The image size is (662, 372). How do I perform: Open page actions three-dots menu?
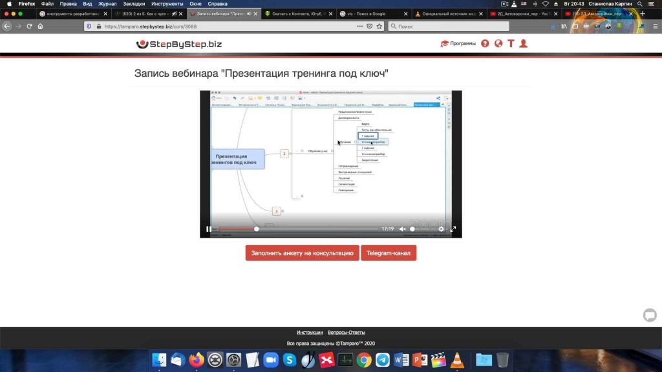pos(359,26)
